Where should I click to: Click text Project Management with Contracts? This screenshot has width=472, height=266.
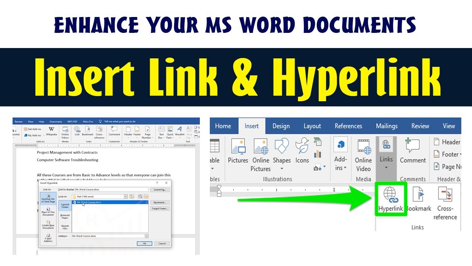pos(67,152)
